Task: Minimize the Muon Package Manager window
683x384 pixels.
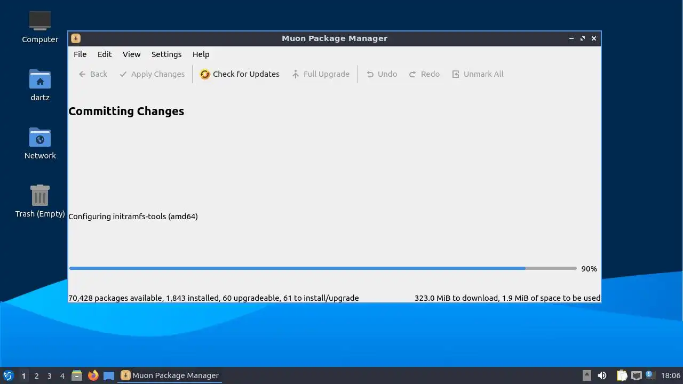Action: pyautogui.click(x=571, y=38)
